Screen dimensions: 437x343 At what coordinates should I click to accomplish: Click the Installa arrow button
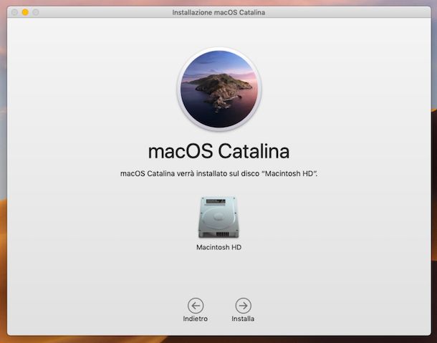click(243, 306)
